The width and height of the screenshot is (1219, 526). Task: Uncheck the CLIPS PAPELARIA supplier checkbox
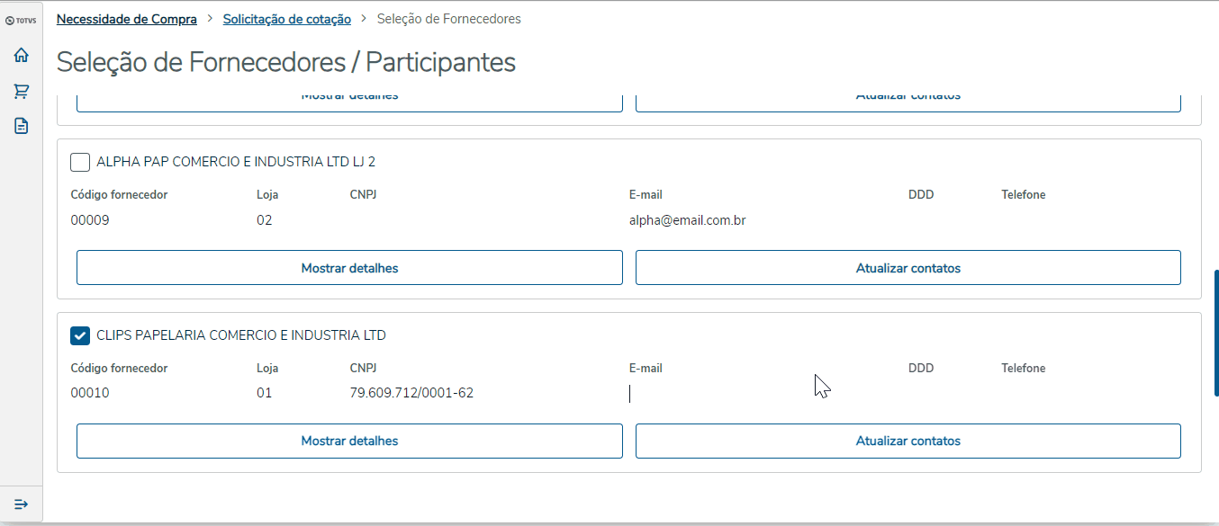coord(80,336)
